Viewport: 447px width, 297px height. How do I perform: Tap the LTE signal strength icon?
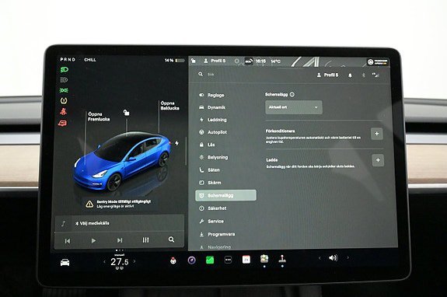[375, 75]
